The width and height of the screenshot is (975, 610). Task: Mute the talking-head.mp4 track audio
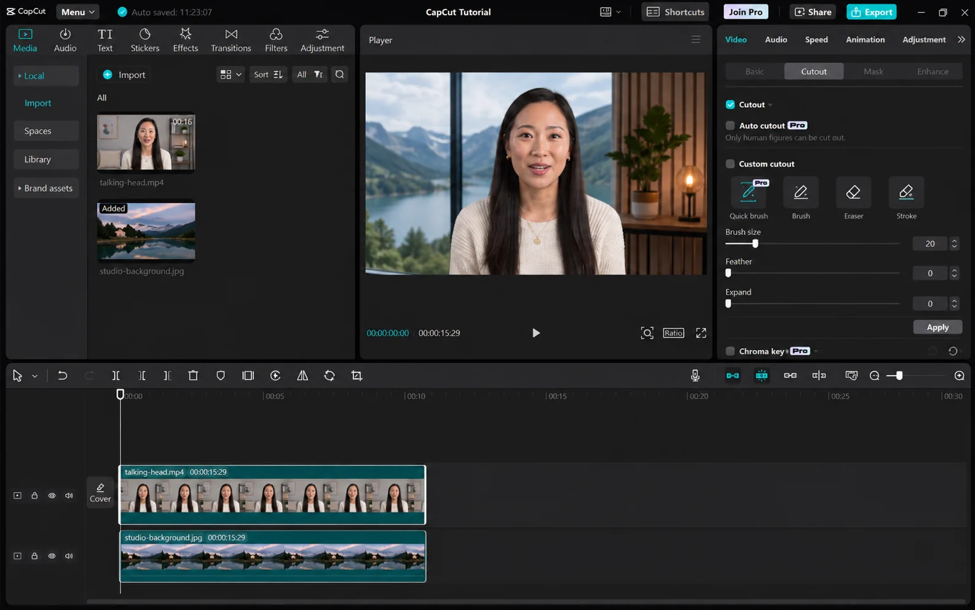point(69,496)
